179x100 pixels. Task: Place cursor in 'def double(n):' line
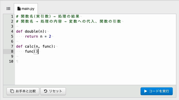coord(31,31)
